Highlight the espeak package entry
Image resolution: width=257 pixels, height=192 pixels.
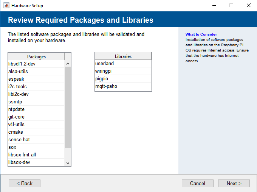[36, 79]
